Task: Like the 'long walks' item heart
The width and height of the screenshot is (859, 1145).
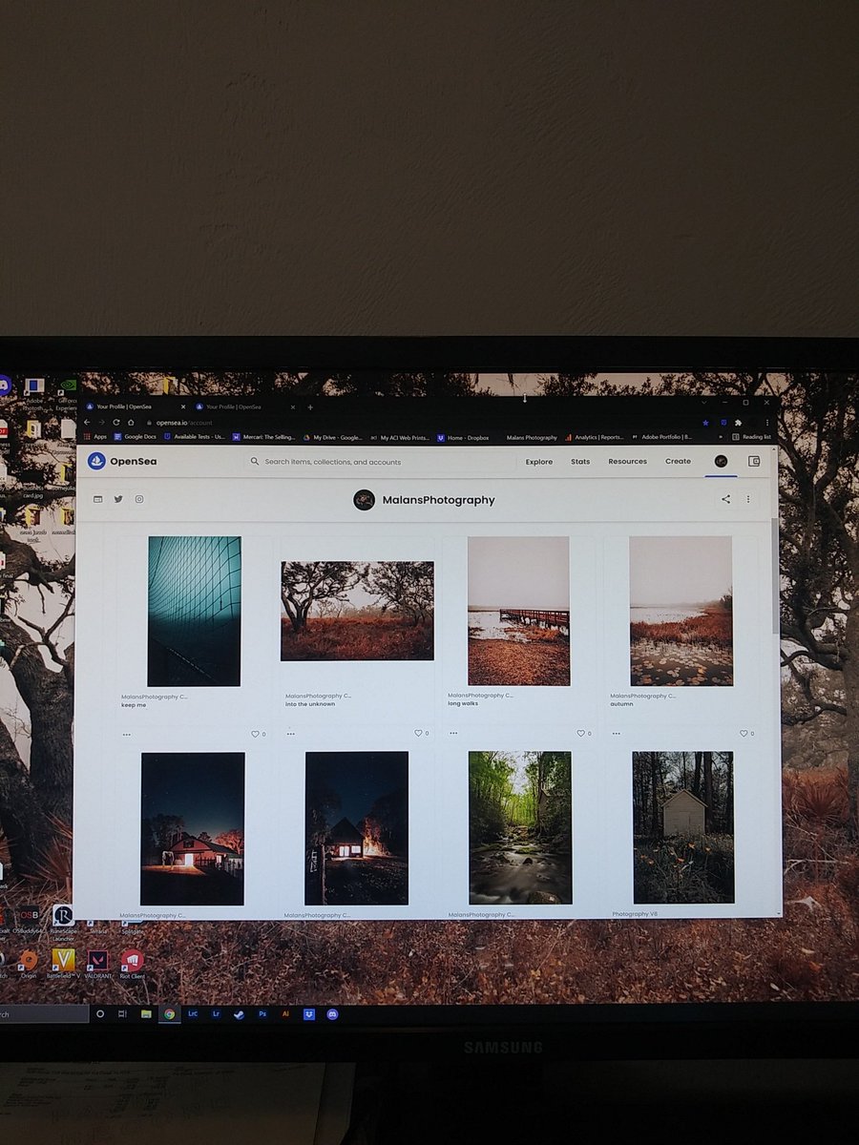Action: 579,733
